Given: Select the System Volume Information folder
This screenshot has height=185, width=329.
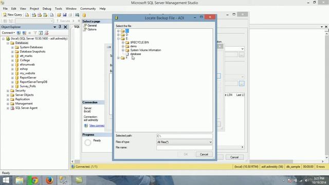Looking at the screenshot, I should click(145, 50).
